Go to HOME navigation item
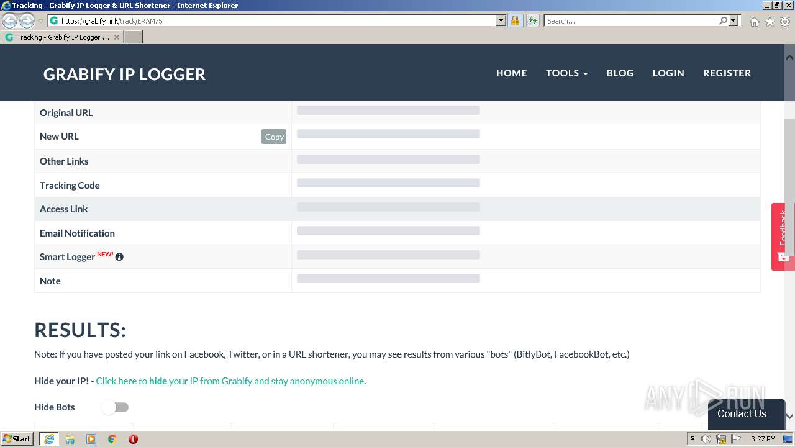This screenshot has height=447, width=795. tap(511, 73)
